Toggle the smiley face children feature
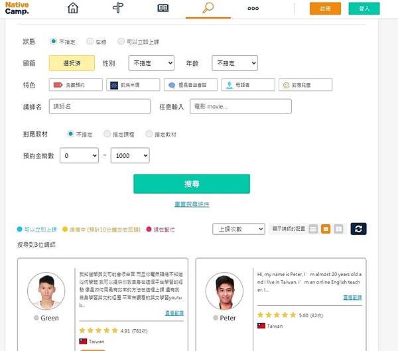 305,85
